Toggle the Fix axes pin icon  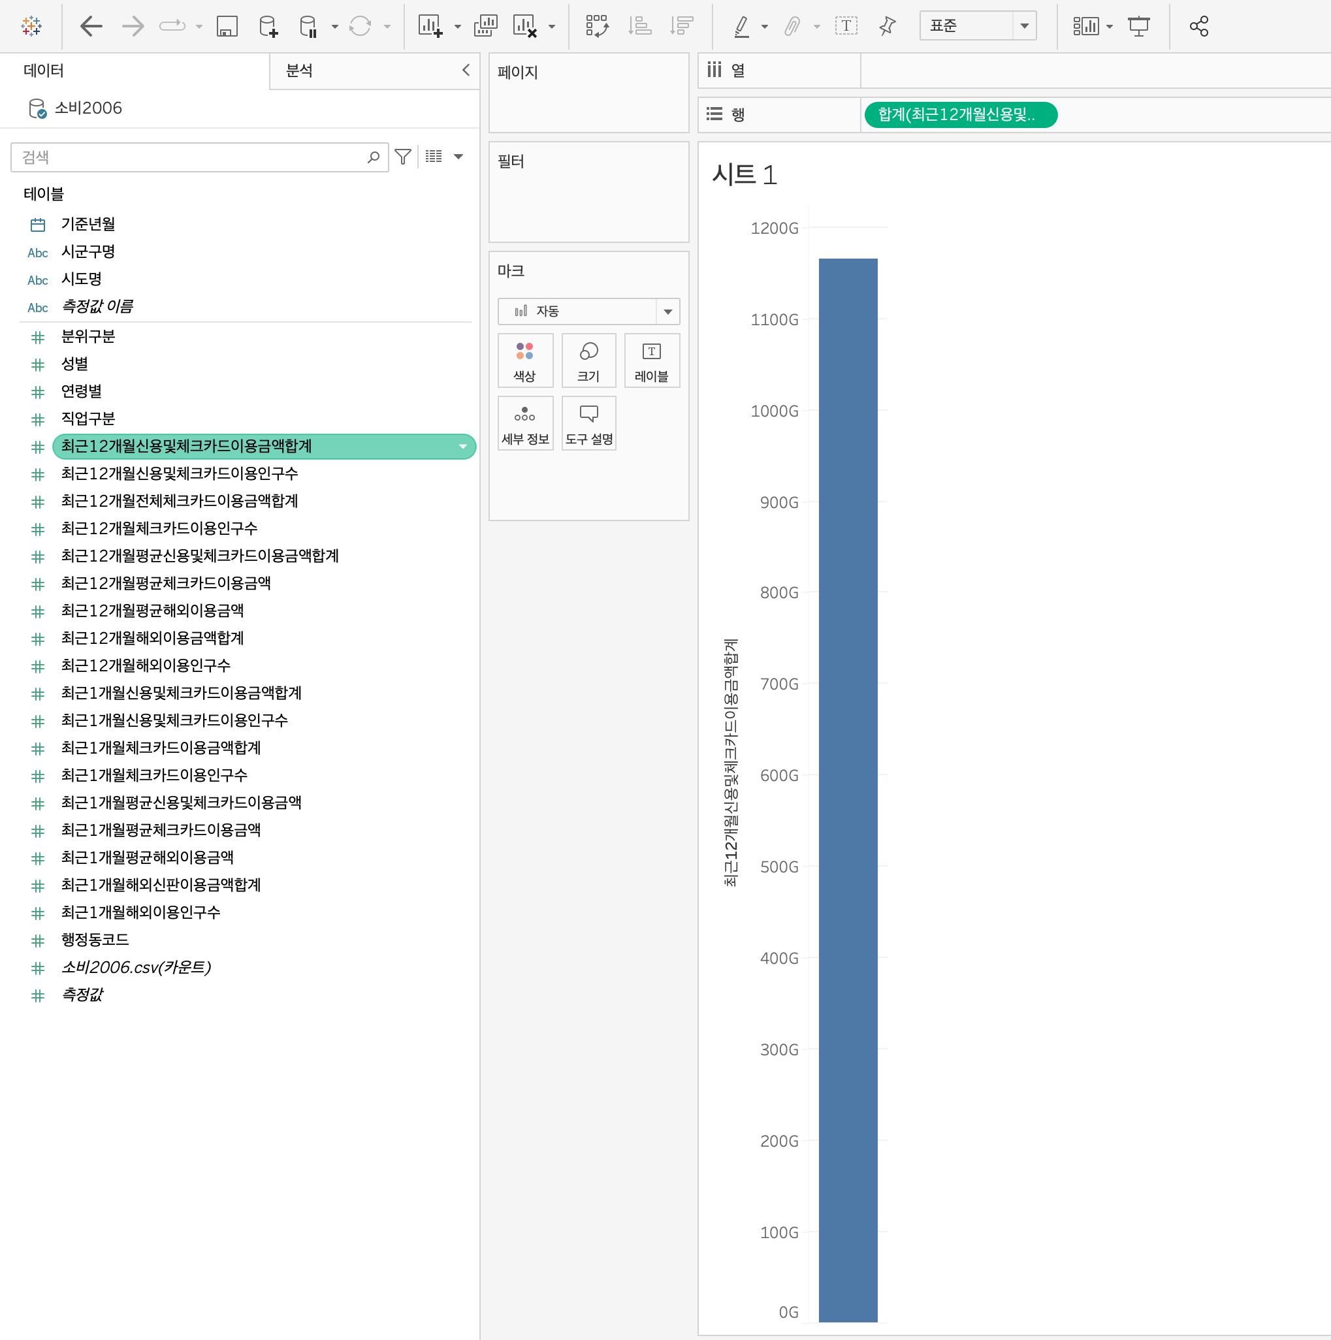coord(887,26)
